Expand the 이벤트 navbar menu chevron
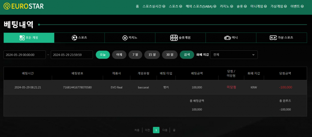The height and width of the screenshot is (137, 312). click(302, 6)
